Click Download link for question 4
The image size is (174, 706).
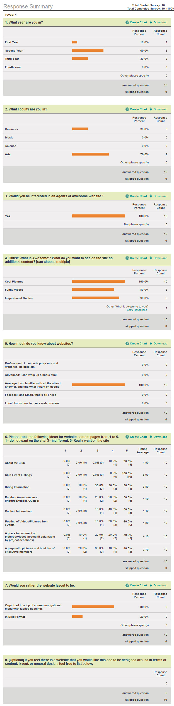coord(160,258)
